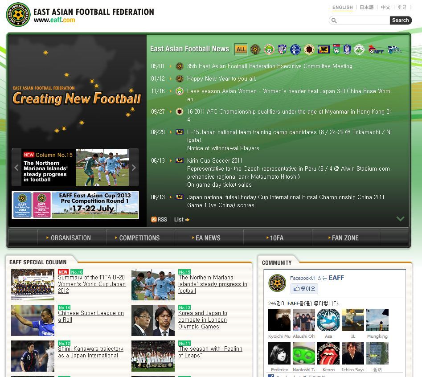Open the Chinese Super League on a Roll column
Screen dimensions: 422x377
pyautogui.click(x=91, y=316)
